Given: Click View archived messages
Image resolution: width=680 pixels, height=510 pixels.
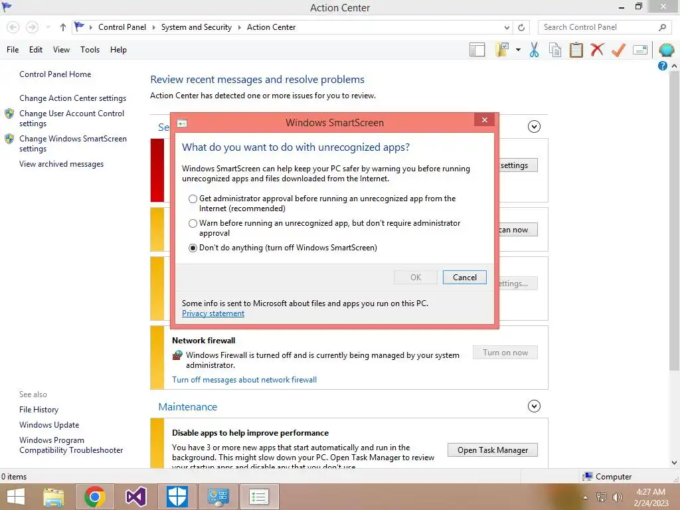Looking at the screenshot, I should (x=61, y=164).
